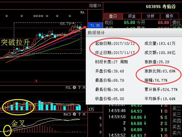Switch to the 盘口 tab
182x137 pixels.
[x=113, y=16]
